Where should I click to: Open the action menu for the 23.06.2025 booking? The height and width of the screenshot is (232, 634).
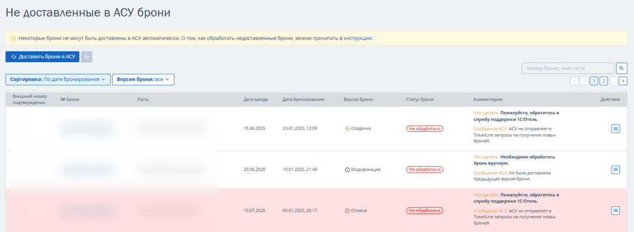(x=616, y=170)
